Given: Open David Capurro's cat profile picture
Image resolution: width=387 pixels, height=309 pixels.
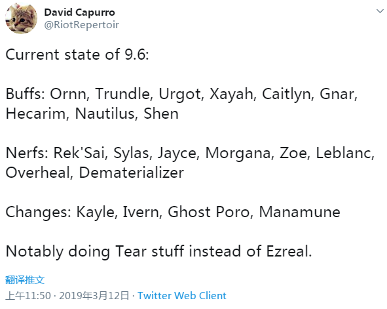Looking at the screenshot, I should (x=21, y=18).
